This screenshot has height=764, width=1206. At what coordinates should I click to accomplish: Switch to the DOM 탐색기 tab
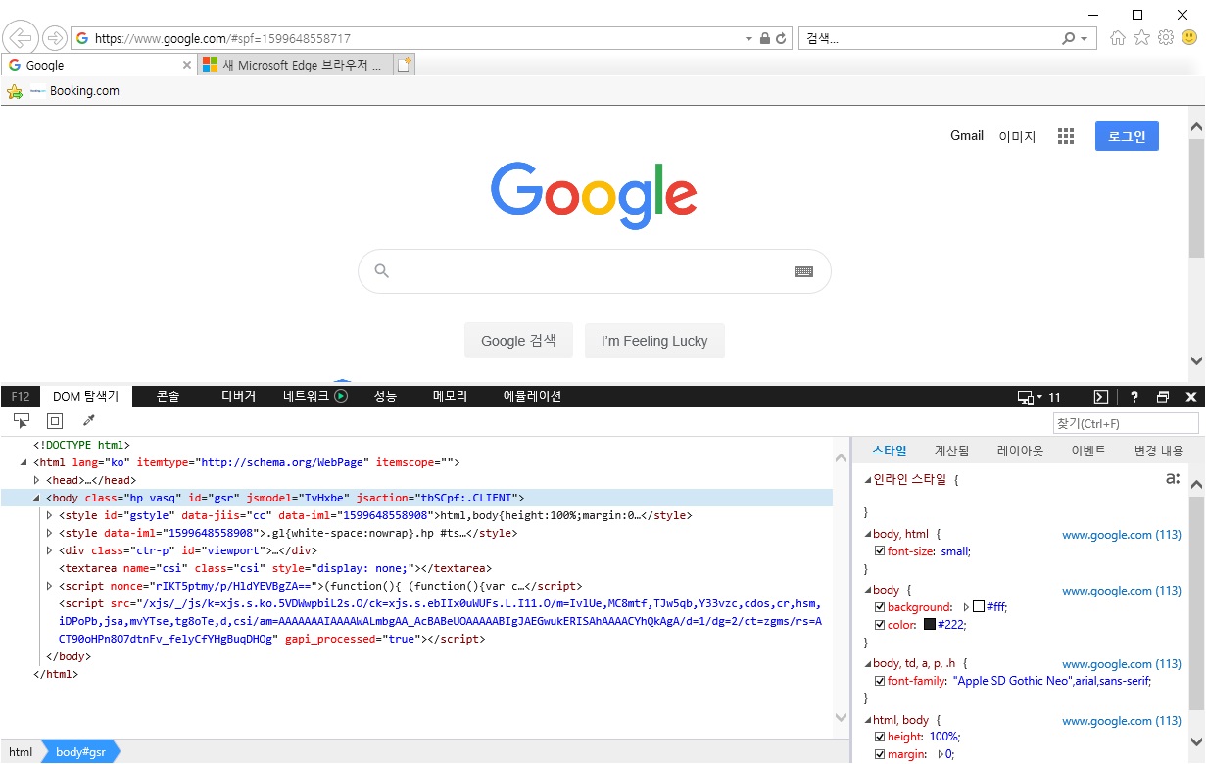pos(85,397)
